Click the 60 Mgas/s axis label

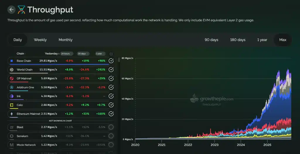127,78
